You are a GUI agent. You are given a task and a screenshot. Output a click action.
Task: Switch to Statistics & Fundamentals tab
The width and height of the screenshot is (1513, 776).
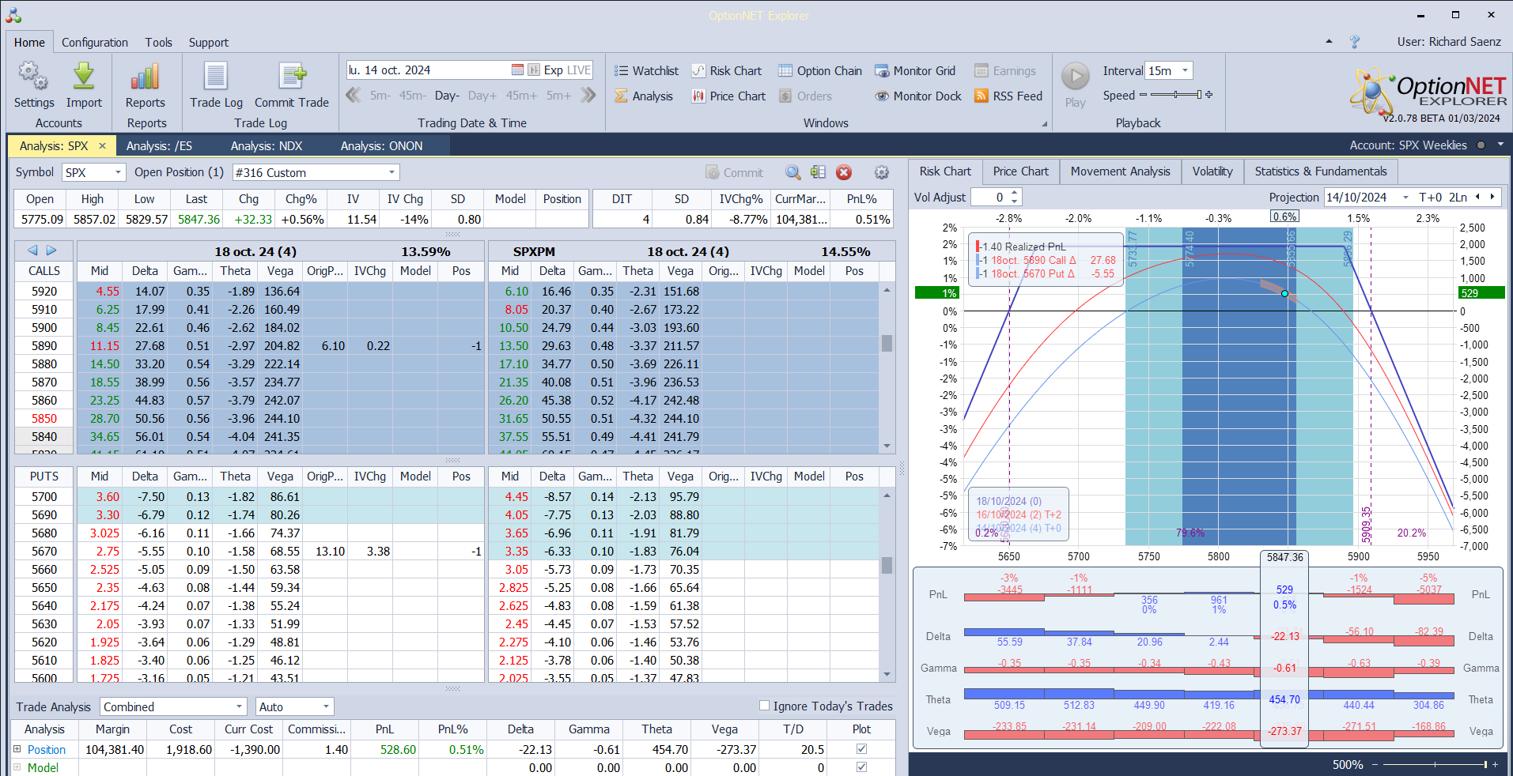[x=1320, y=171]
